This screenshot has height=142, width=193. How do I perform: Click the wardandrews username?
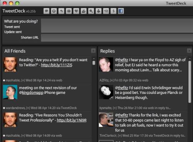point(15,108)
